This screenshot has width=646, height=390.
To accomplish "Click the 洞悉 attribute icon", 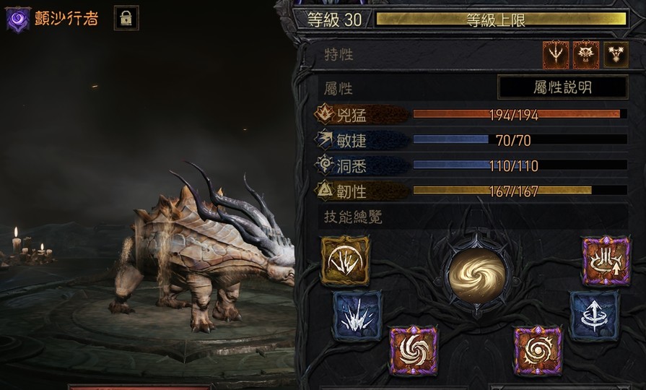I will [x=324, y=165].
